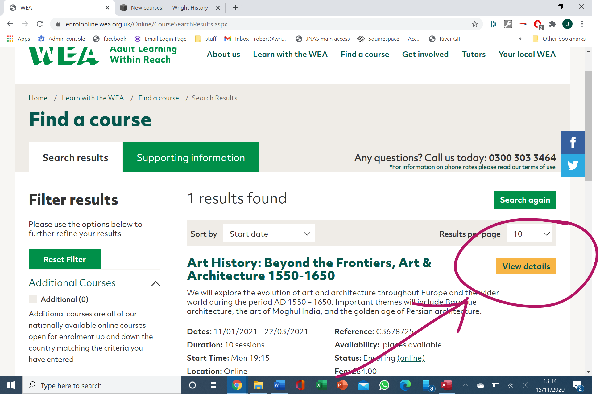Viewport: 600px width, 394px height.
Task: Select the Search results tab
Action: coord(76,157)
